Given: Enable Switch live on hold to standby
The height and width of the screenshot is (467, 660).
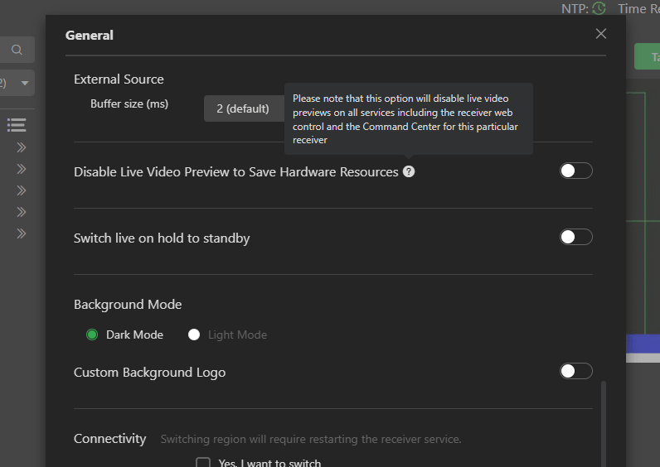Looking at the screenshot, I should click(x=575, y=237).
